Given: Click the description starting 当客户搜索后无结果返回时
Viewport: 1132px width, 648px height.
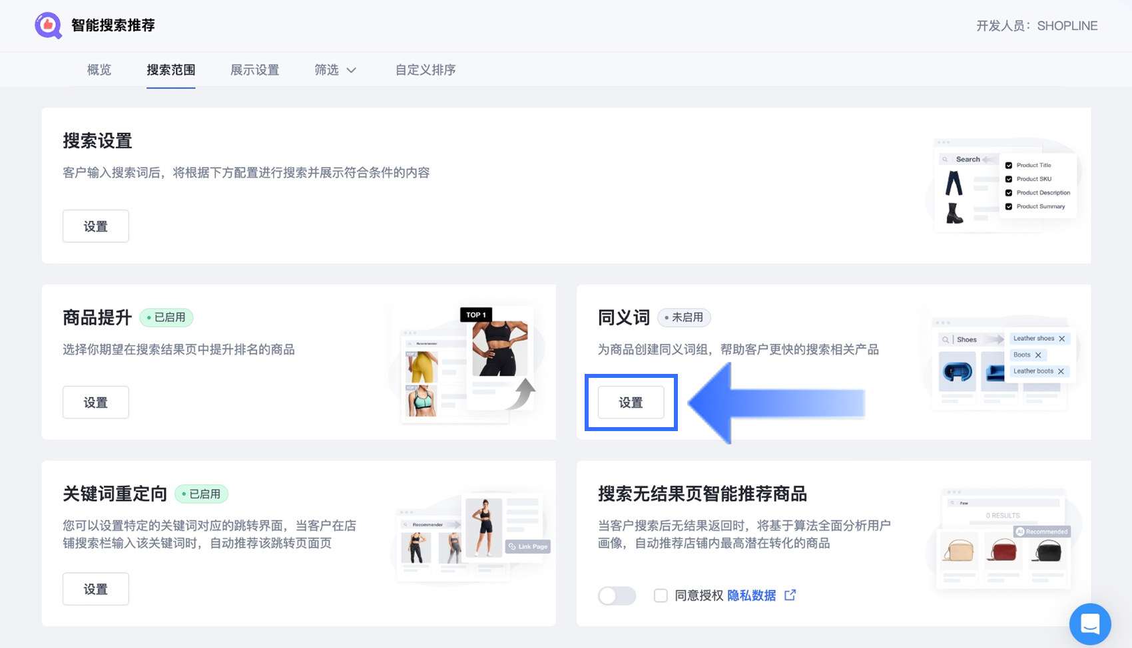Looking at the screenshot, I should pos(744,534).
